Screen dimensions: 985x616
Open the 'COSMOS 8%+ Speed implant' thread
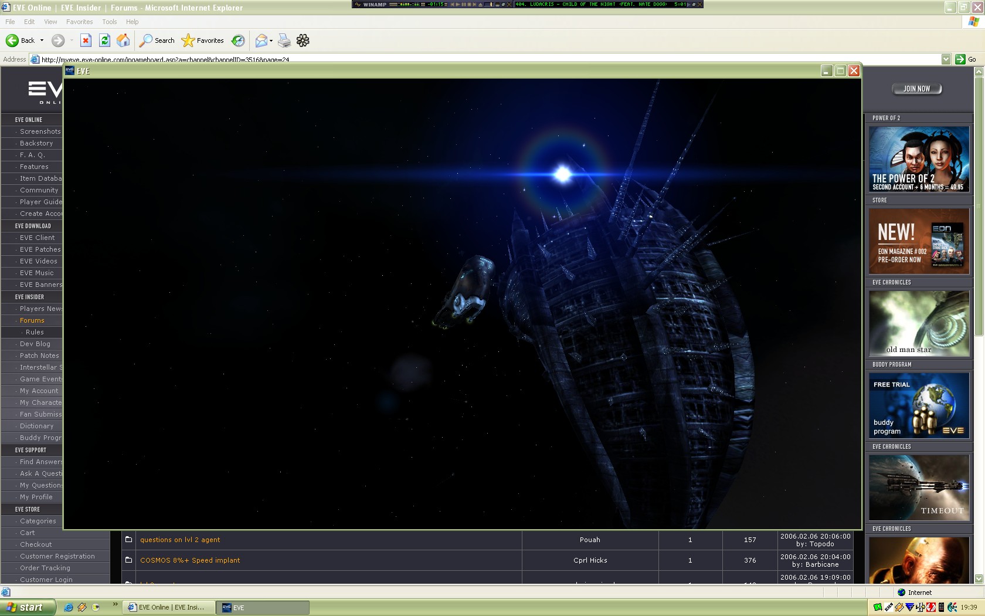[x=190, y=560]
